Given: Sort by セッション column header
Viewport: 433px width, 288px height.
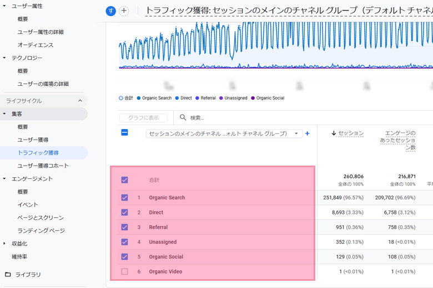Looking at the screenshot, I should (351, 133).
